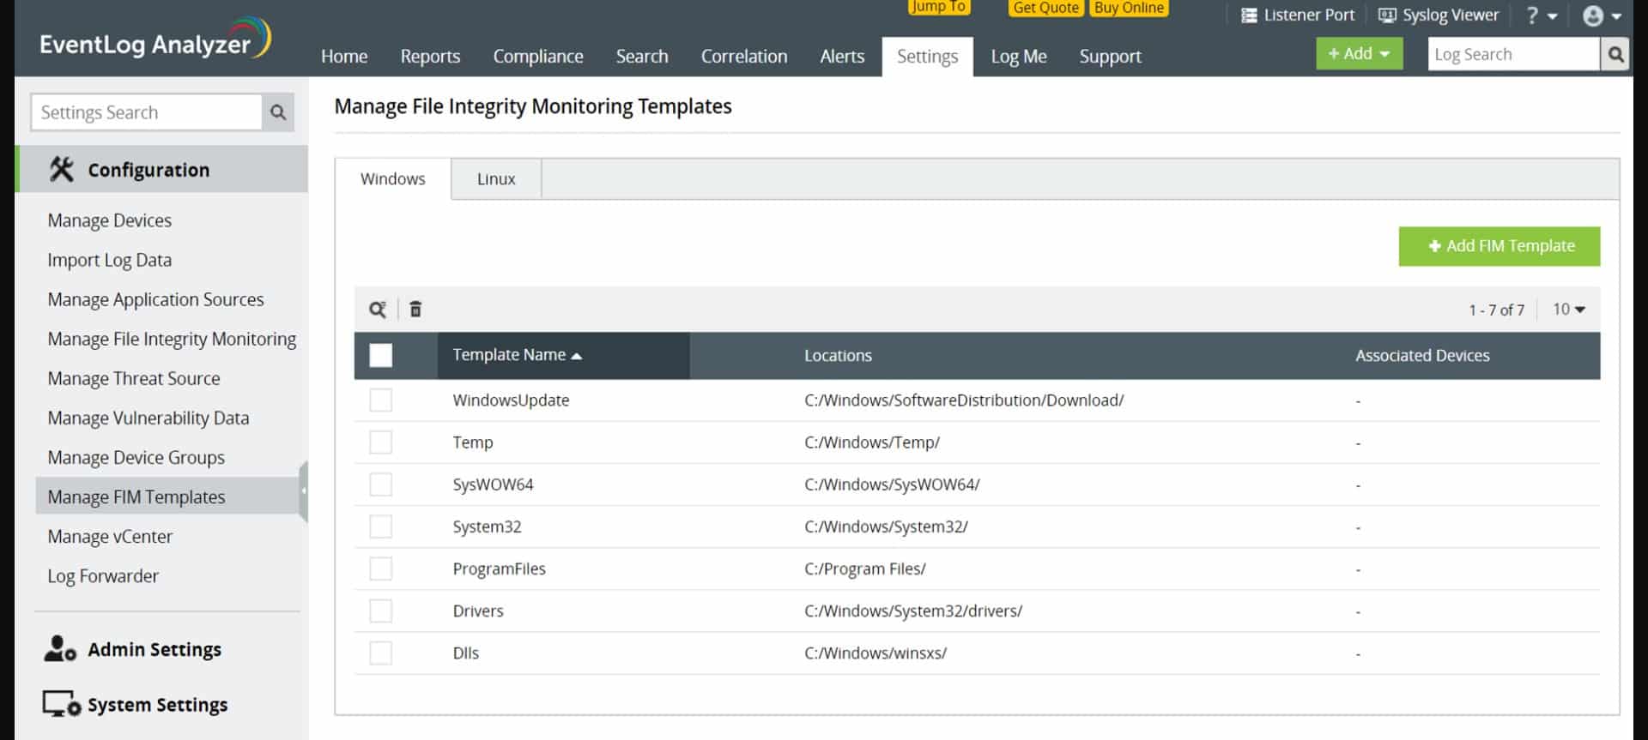Click the Jump To button

(x=939, y=7)
